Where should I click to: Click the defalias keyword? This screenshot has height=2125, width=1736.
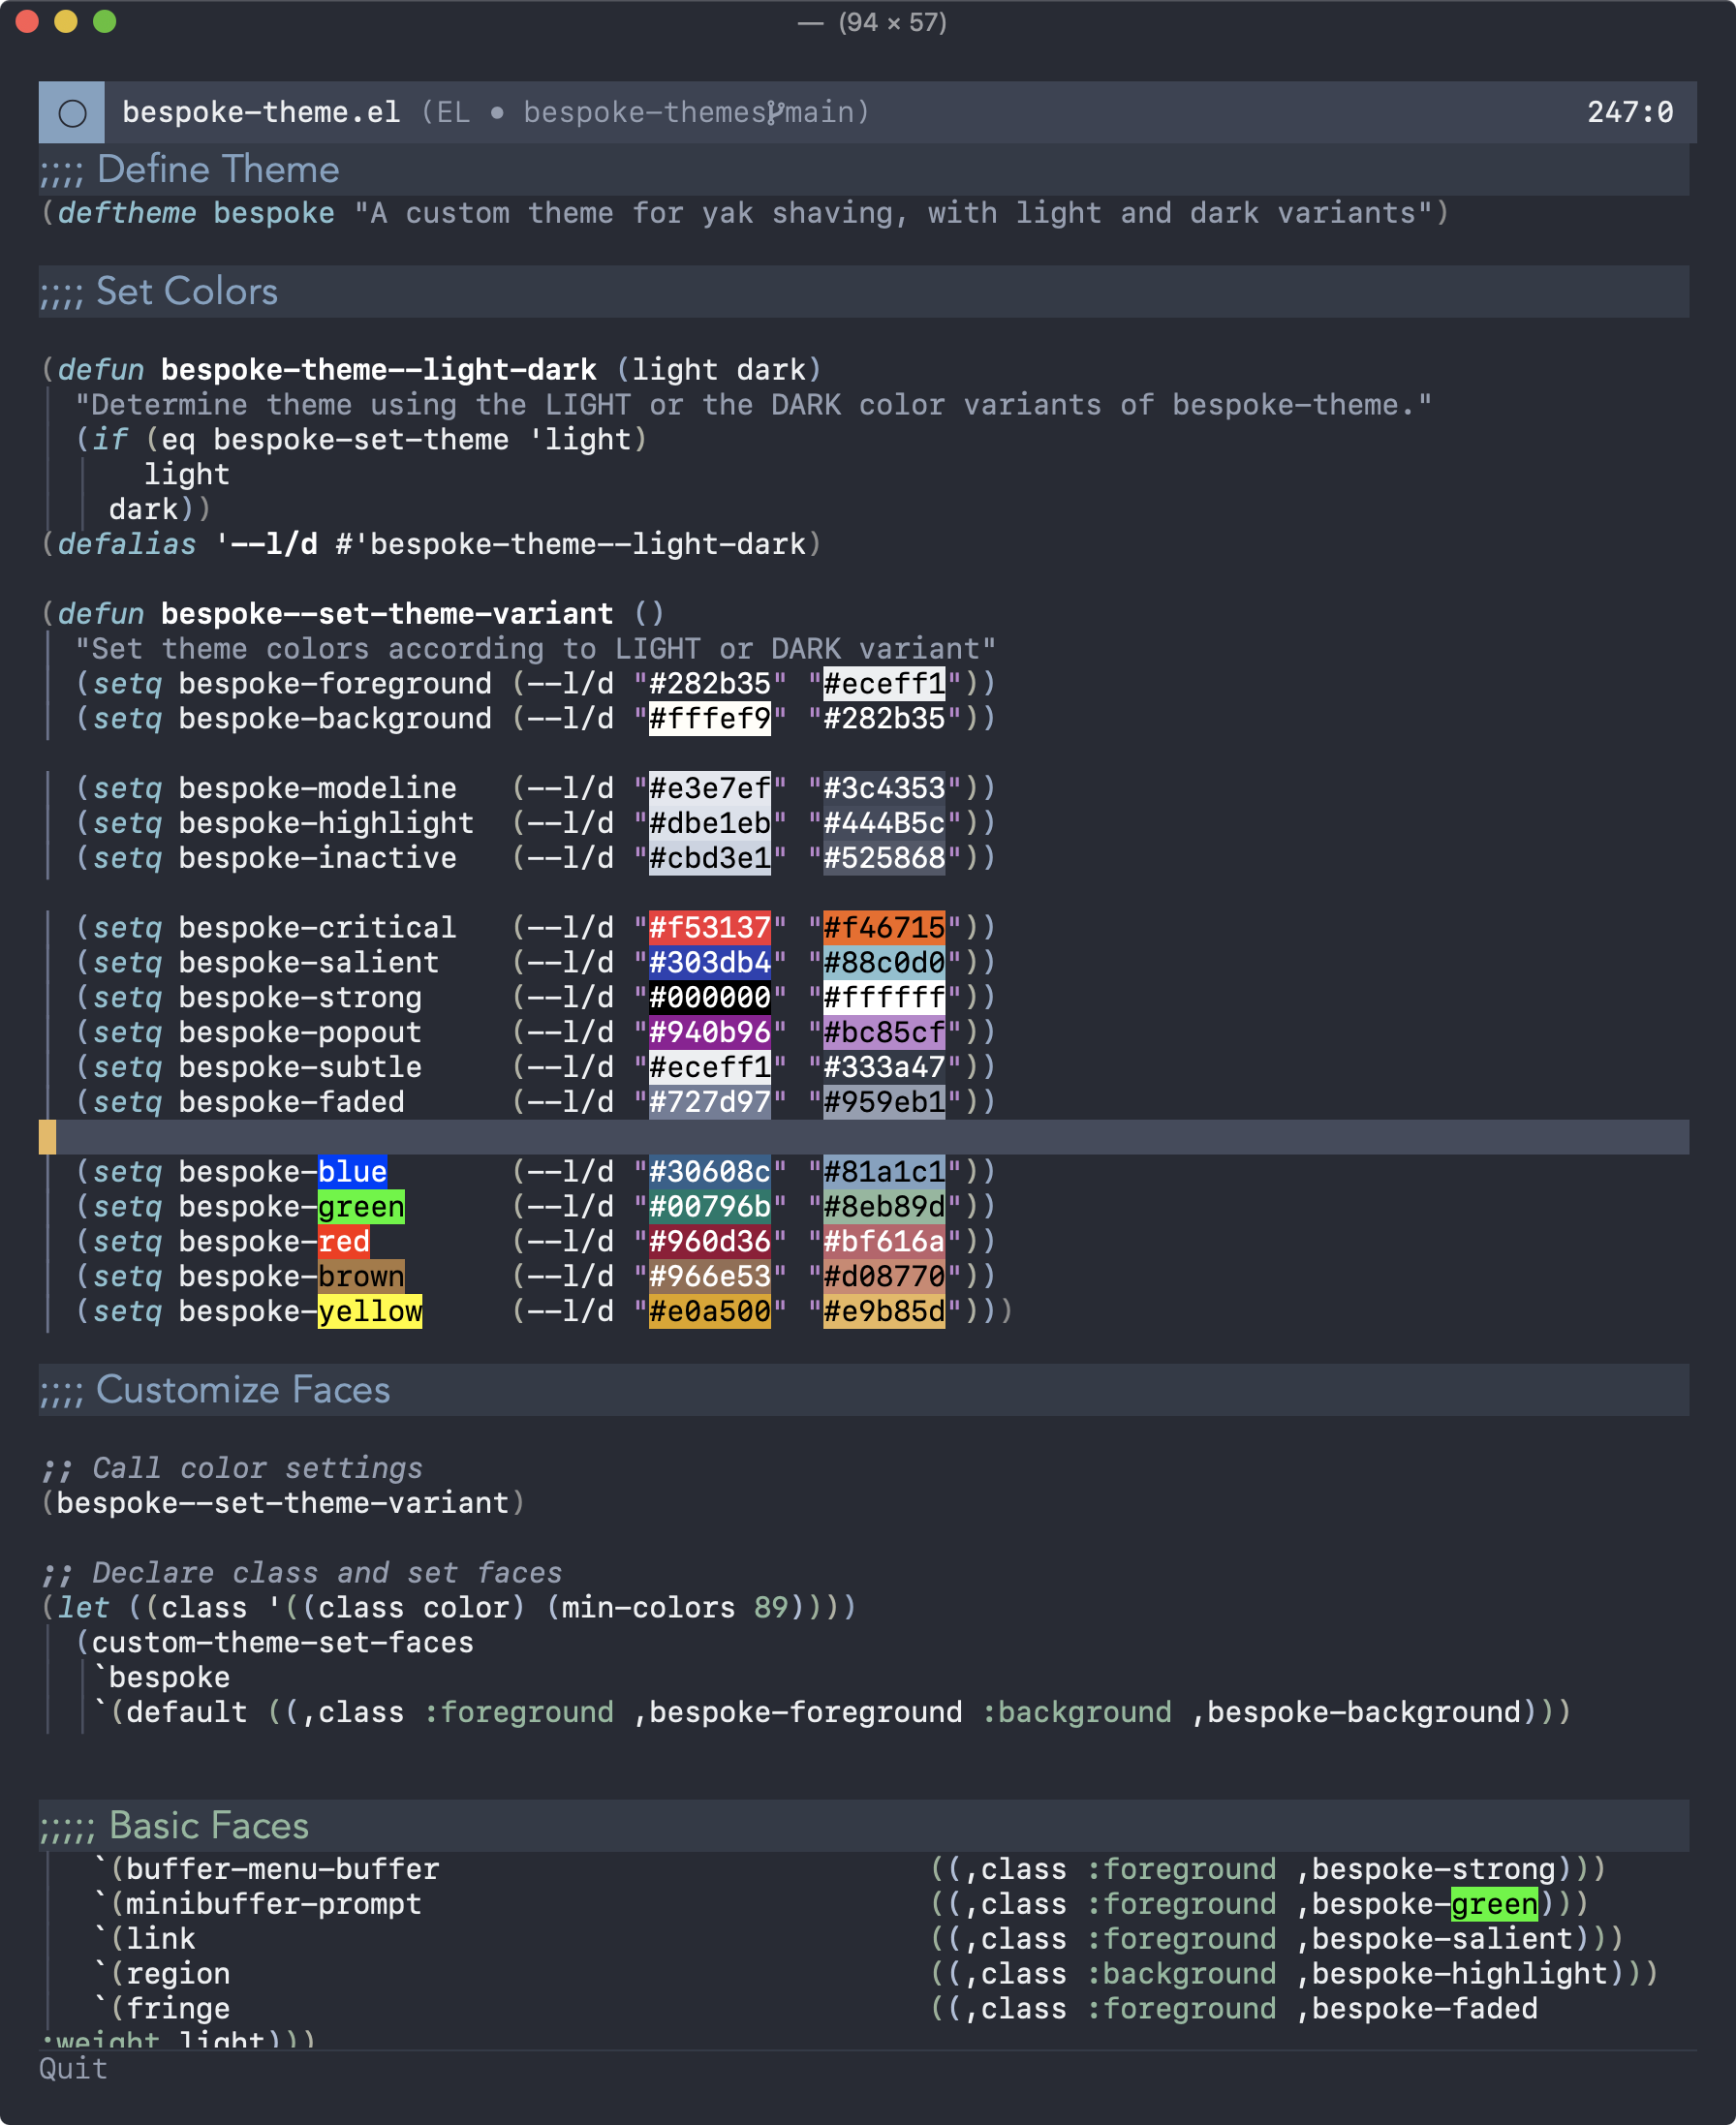click(x=127, y=543)
